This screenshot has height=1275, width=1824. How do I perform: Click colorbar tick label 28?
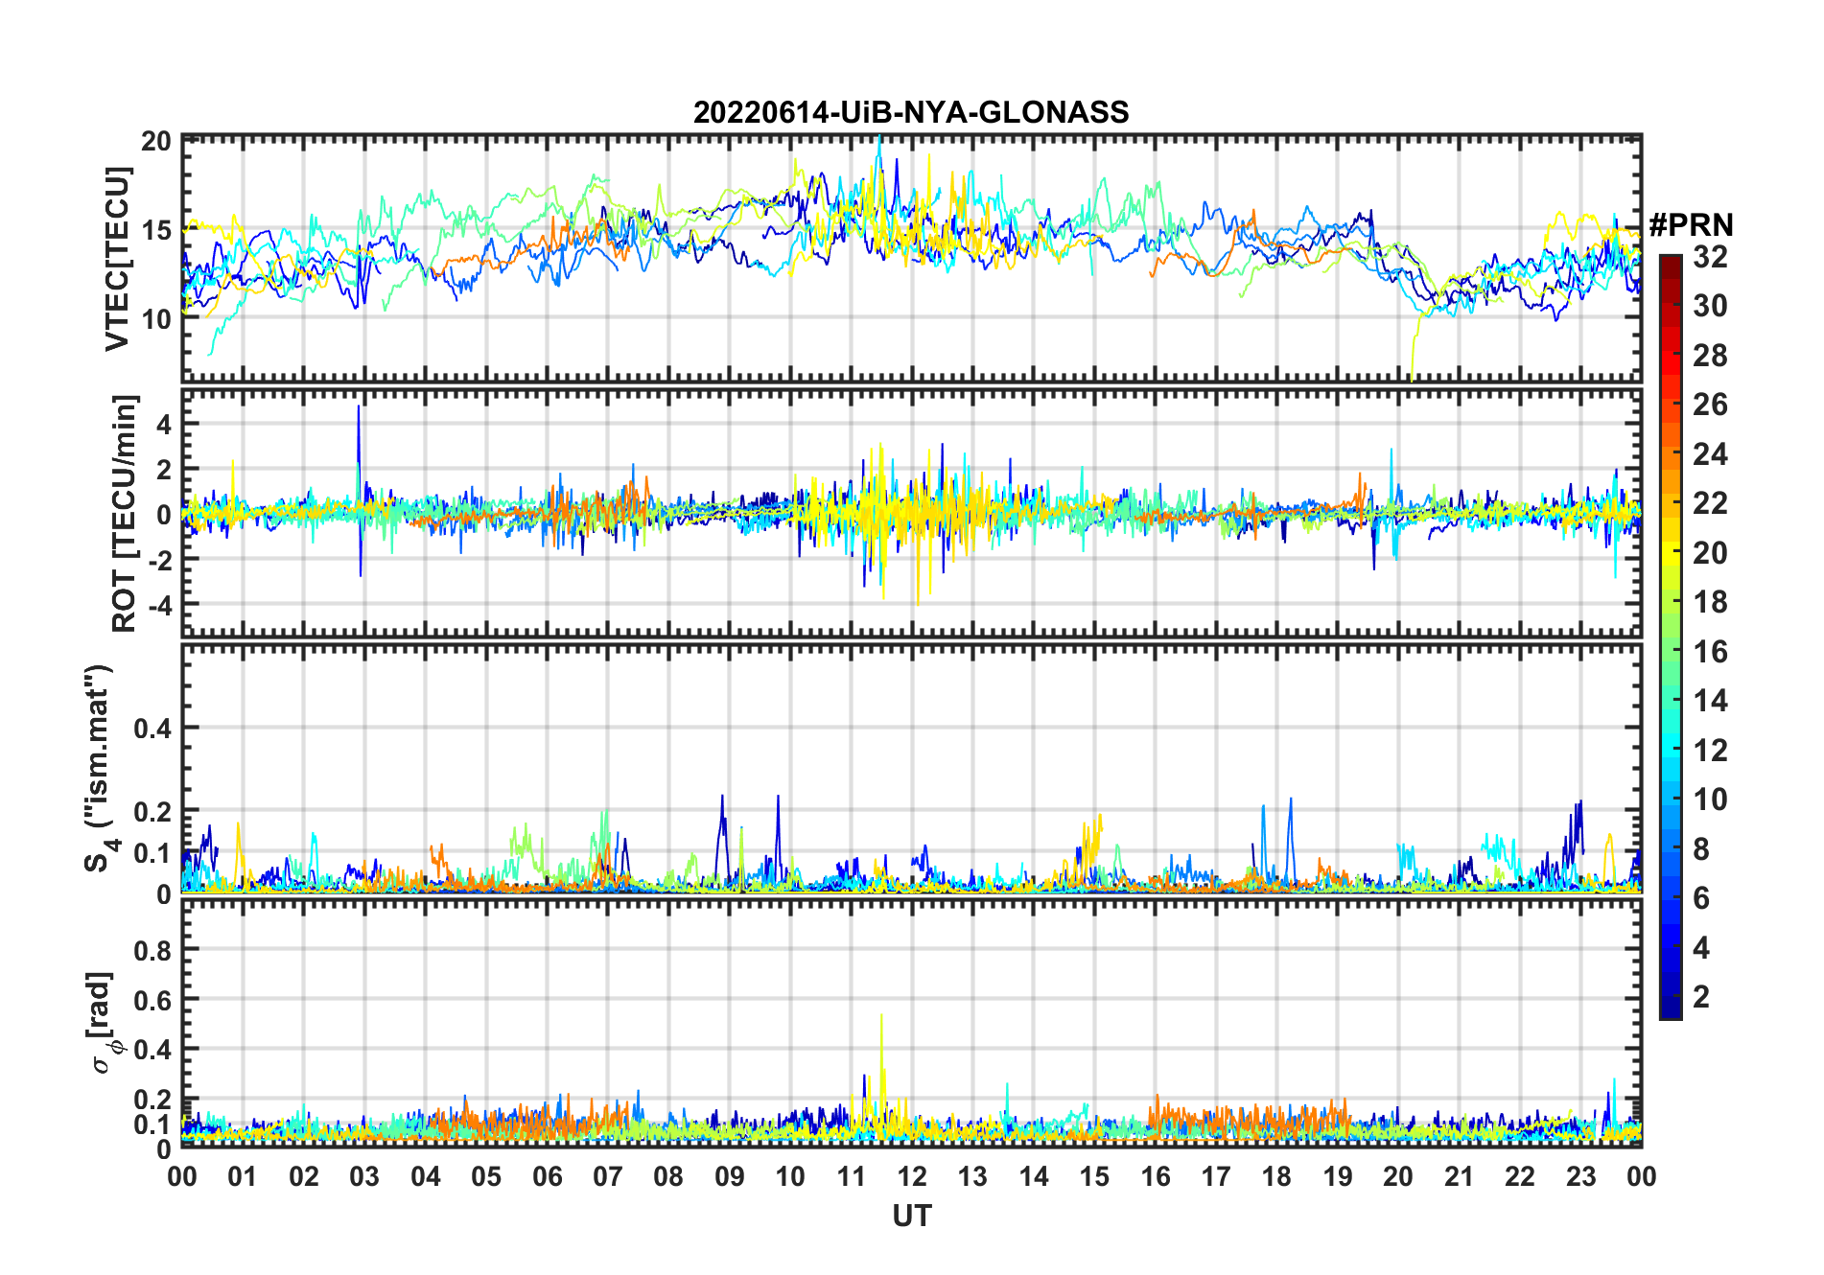[x=1710, y=356]
